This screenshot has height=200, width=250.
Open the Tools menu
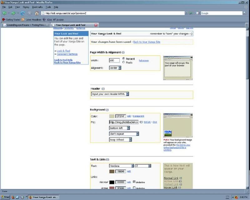[x=48, y=7]
